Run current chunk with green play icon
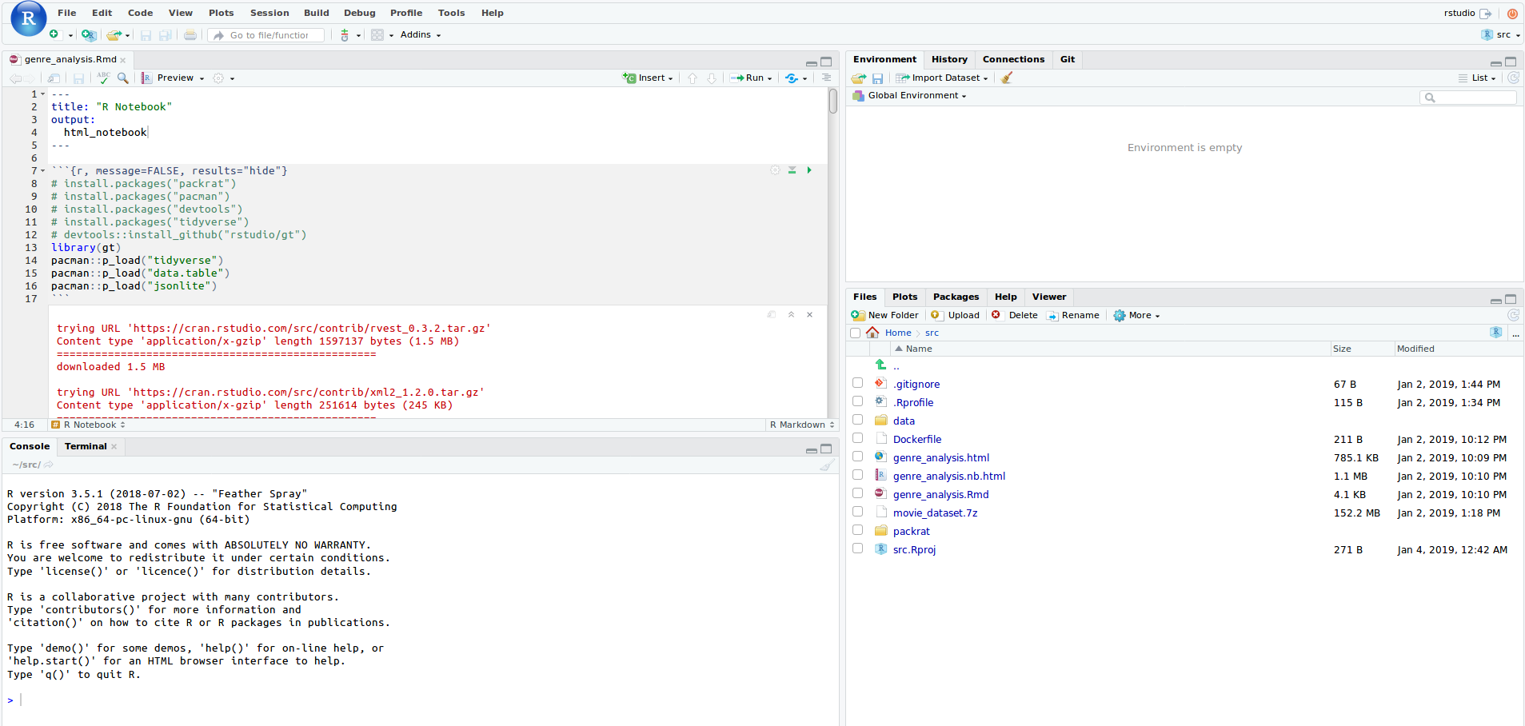Viewport: 1525px width, 726px height. (809, 170)
